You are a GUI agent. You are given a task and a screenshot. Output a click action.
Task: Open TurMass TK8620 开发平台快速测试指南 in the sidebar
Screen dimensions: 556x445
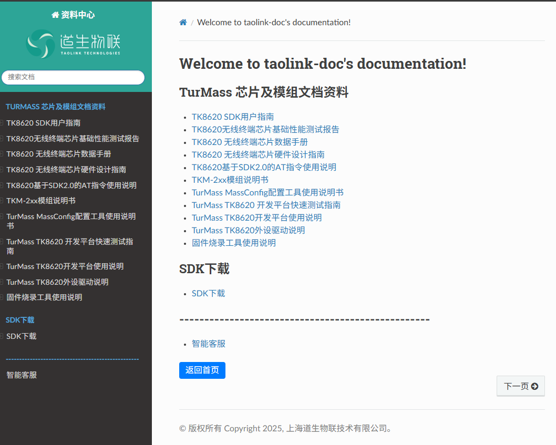(69, 246)
